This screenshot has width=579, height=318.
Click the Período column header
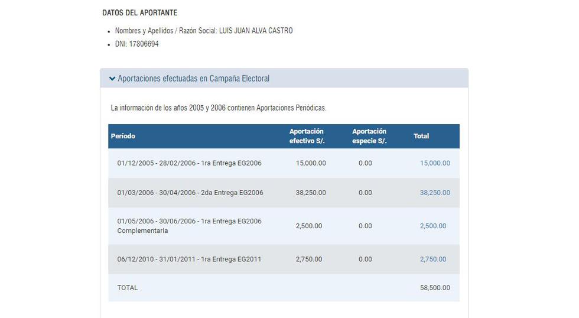pos(123,136)
